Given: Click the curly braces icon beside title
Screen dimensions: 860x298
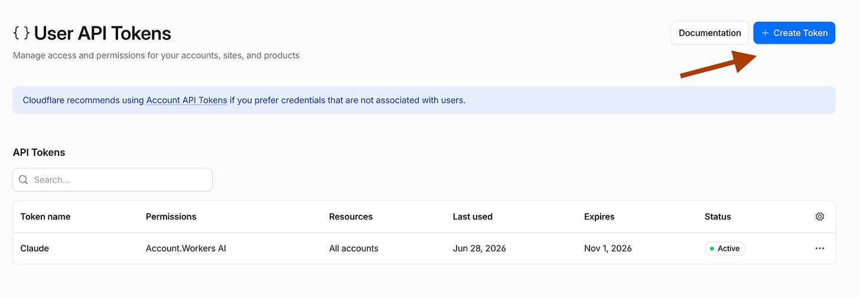Looking at the screenshot, I should [21, 34].
